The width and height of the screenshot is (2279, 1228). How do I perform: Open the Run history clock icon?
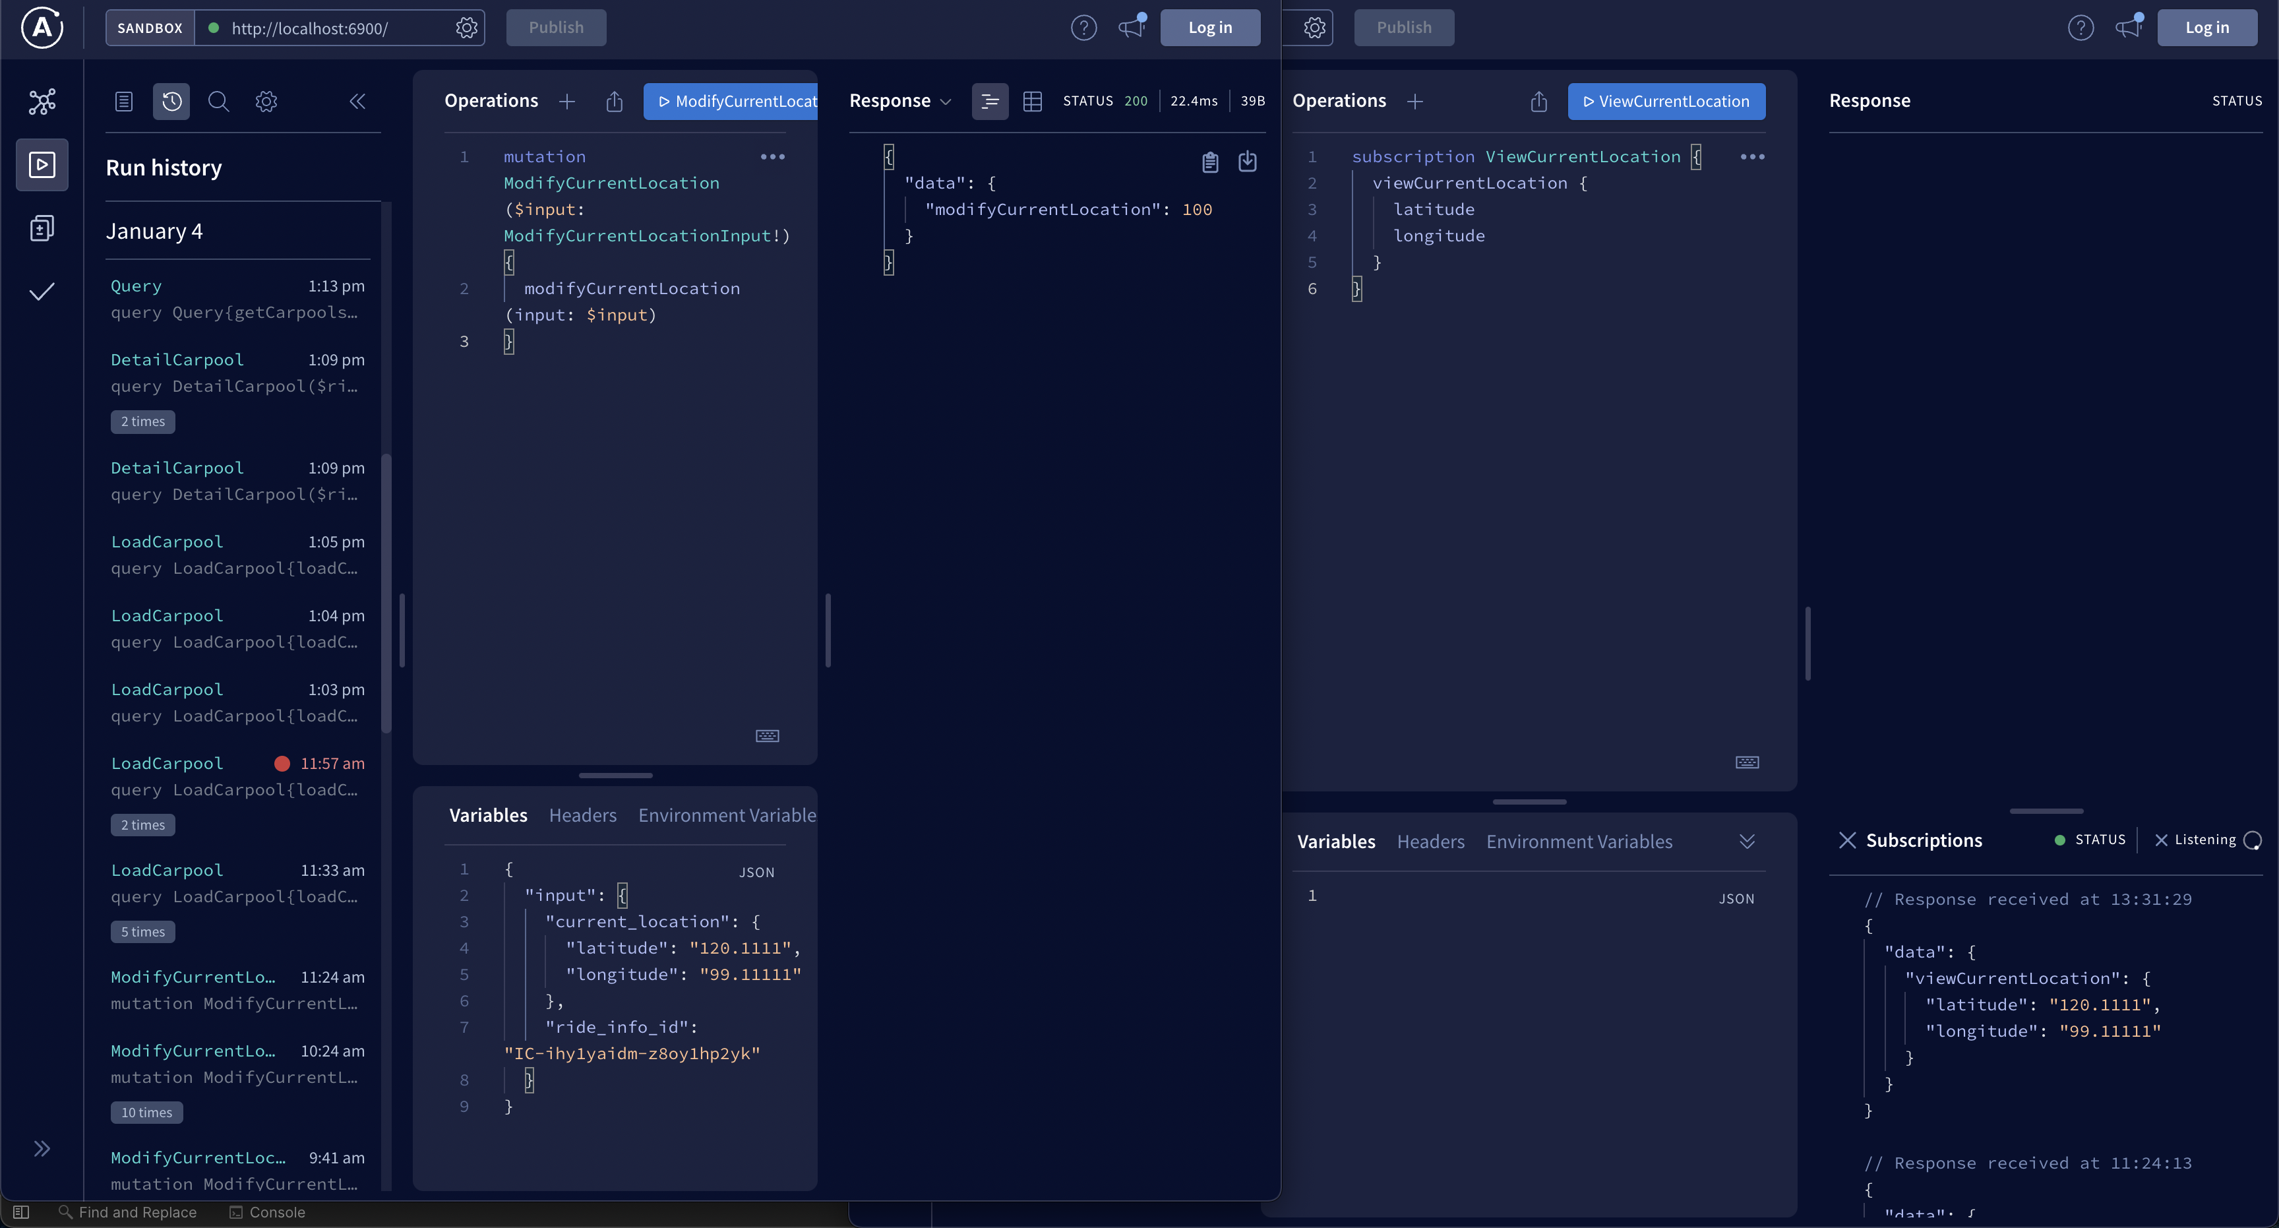click(171, 102)
